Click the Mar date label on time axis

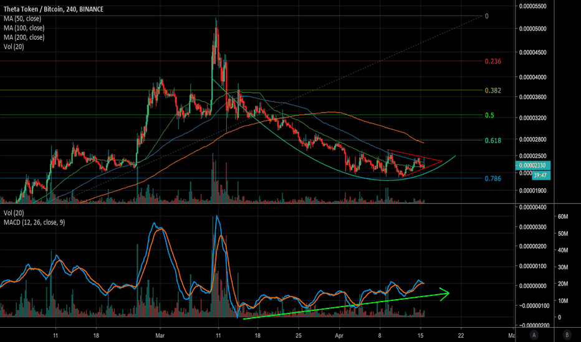point(160,336)
